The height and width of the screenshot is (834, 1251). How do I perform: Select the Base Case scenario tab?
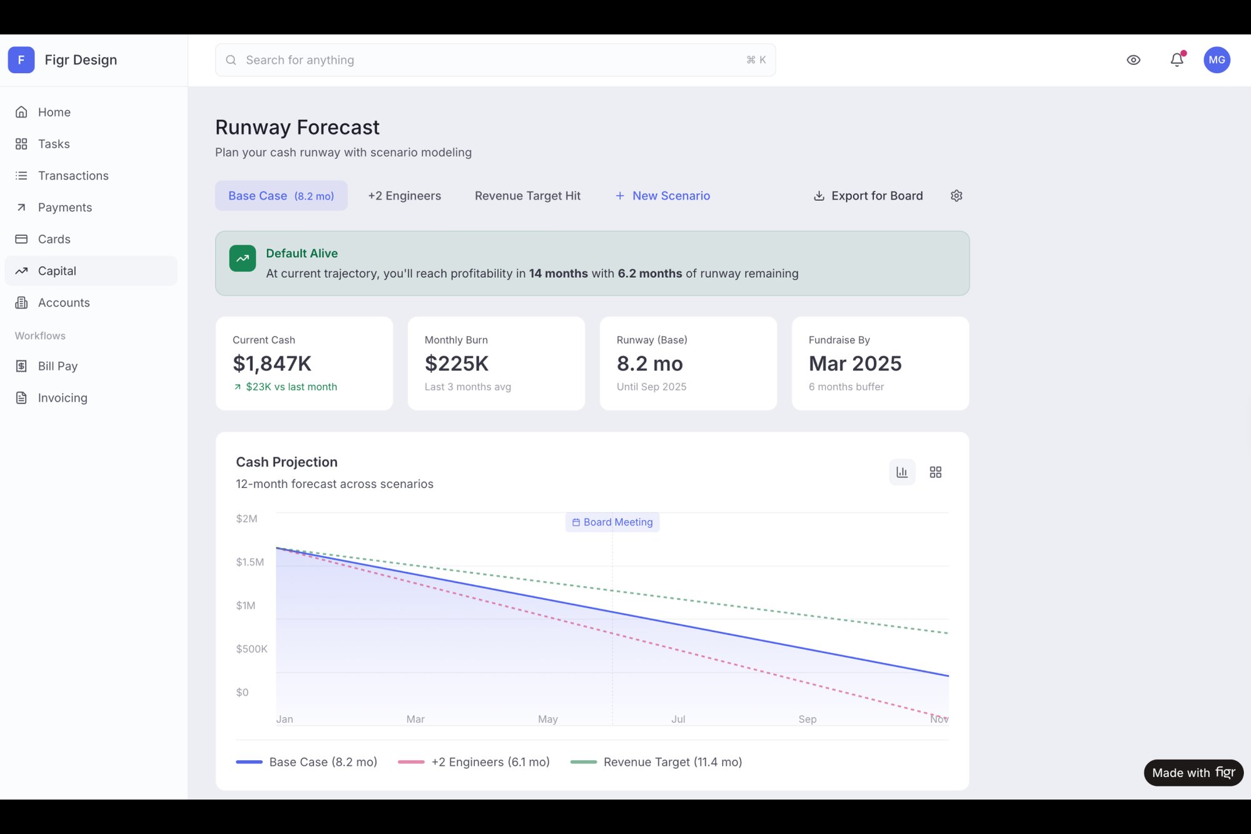pyautogui.click(x=281, y=195)
